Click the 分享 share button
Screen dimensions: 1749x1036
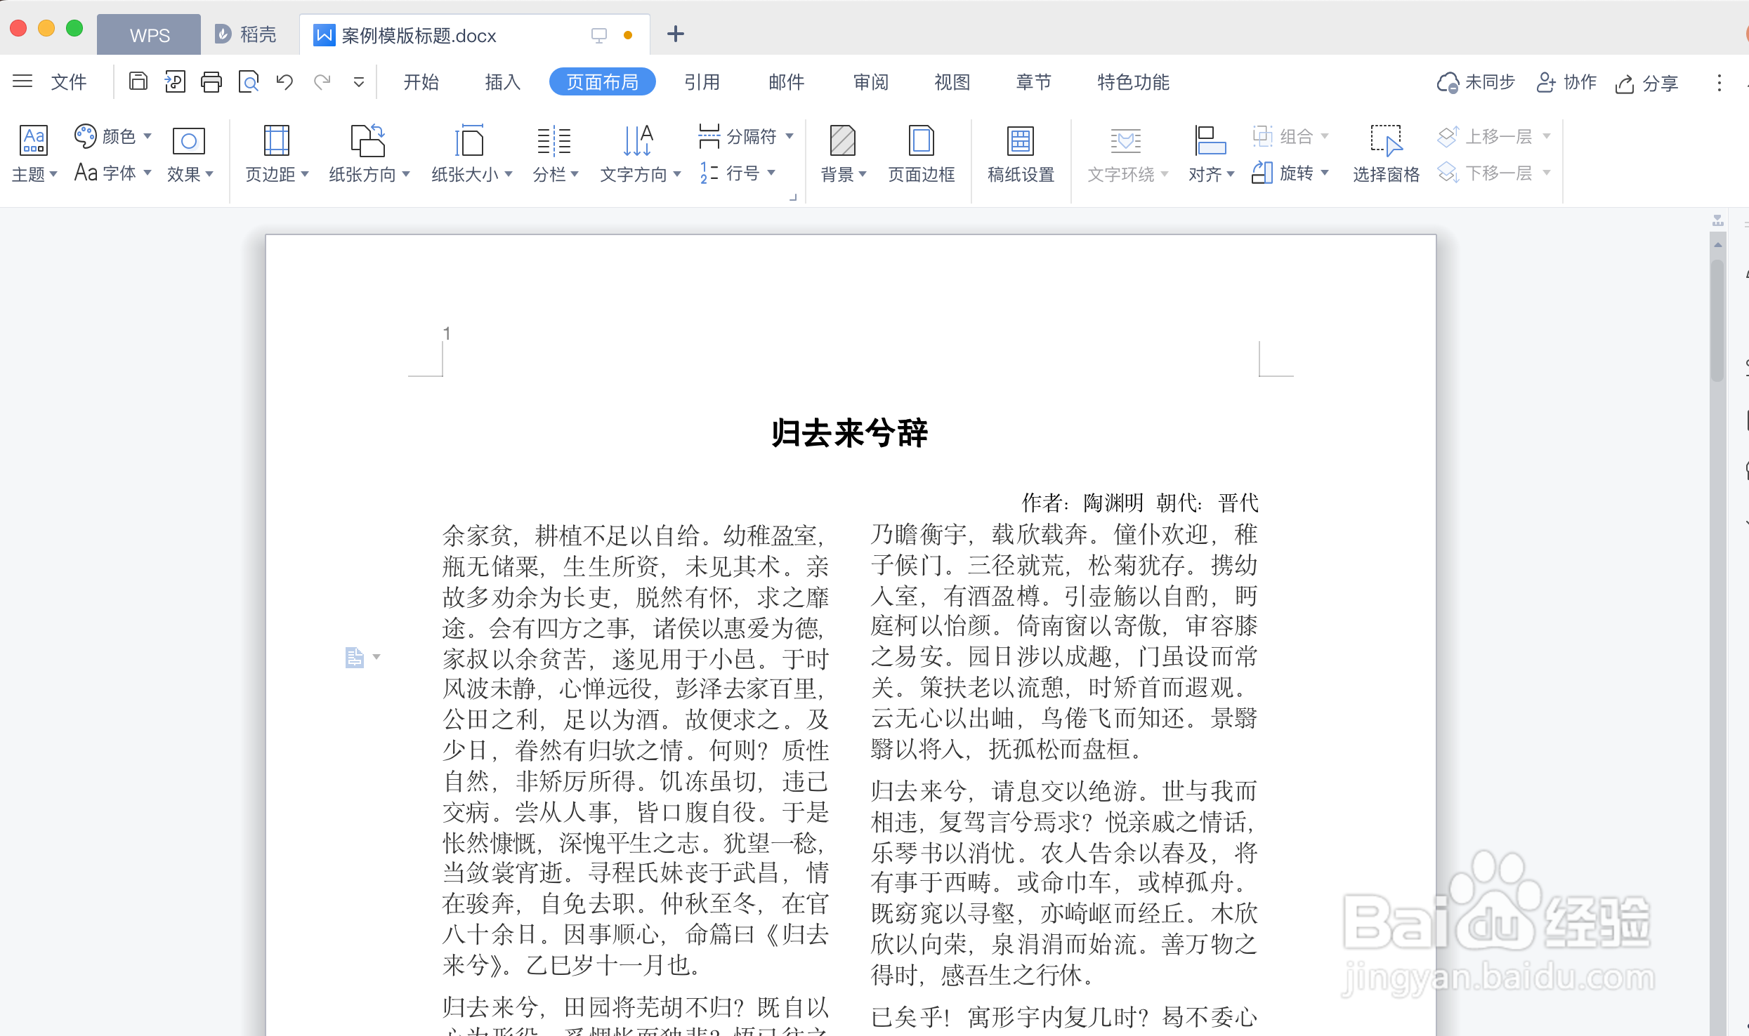1646,84
